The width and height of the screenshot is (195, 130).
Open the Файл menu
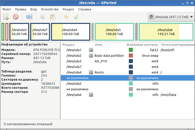tap(7, 9)
